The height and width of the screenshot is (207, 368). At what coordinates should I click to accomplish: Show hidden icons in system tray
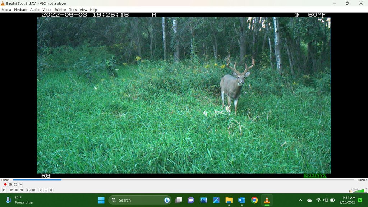pyautogui.click(x=300, y=200)
